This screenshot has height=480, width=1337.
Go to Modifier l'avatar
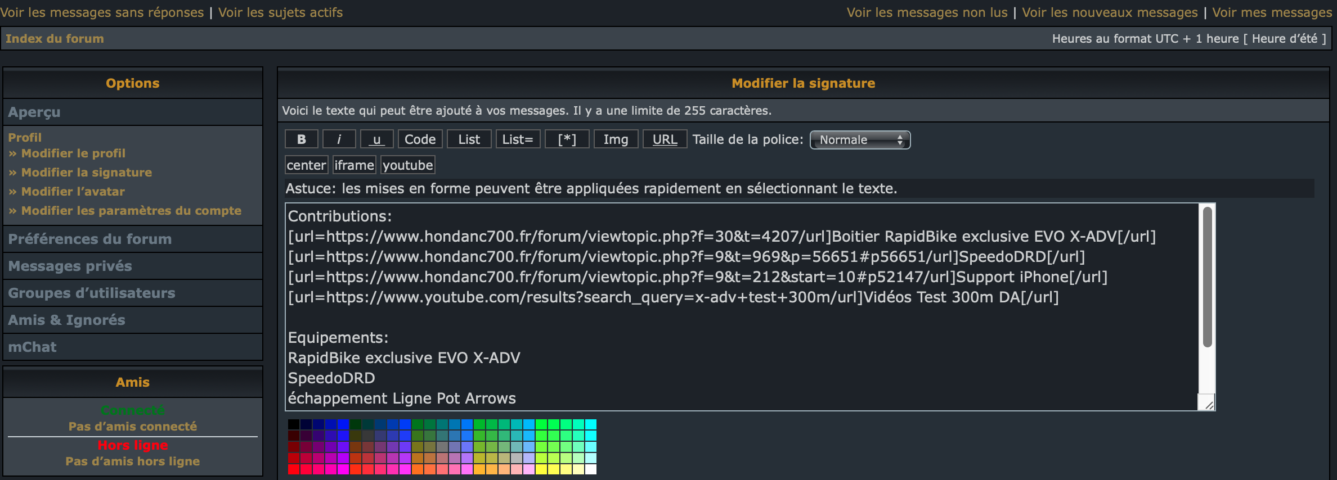tap(73, 192)
